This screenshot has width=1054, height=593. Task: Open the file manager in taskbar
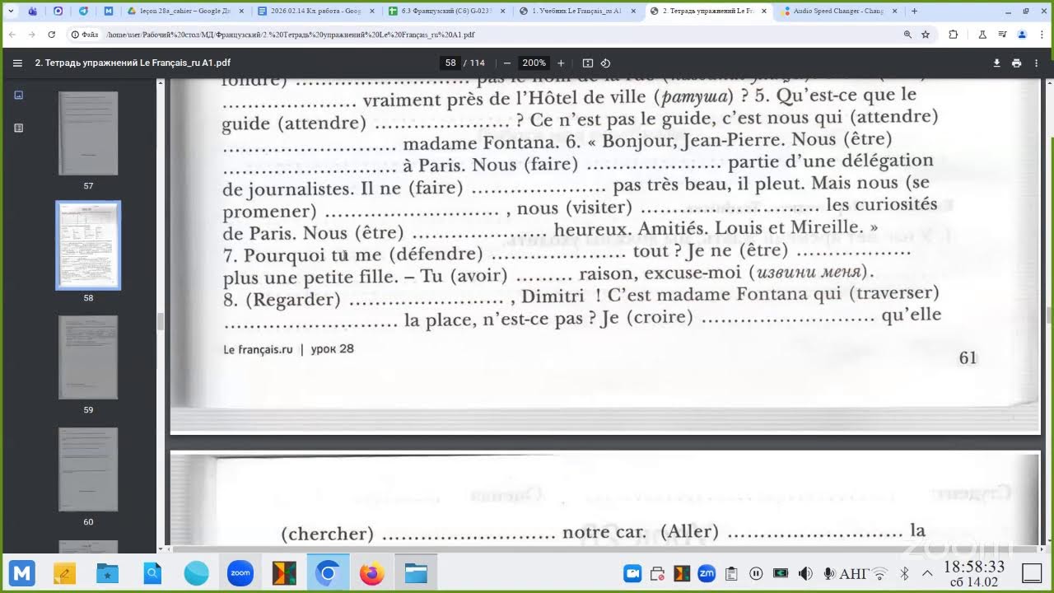click(416, 572)
